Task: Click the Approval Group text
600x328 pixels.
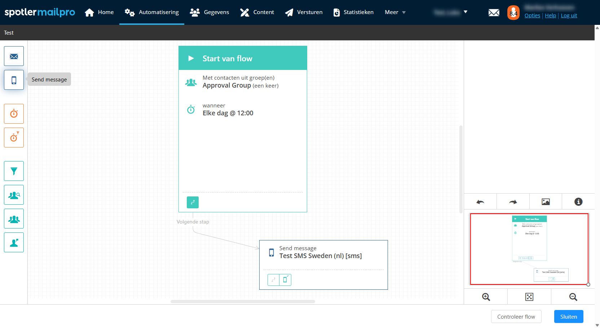Action: pos(227,85)
